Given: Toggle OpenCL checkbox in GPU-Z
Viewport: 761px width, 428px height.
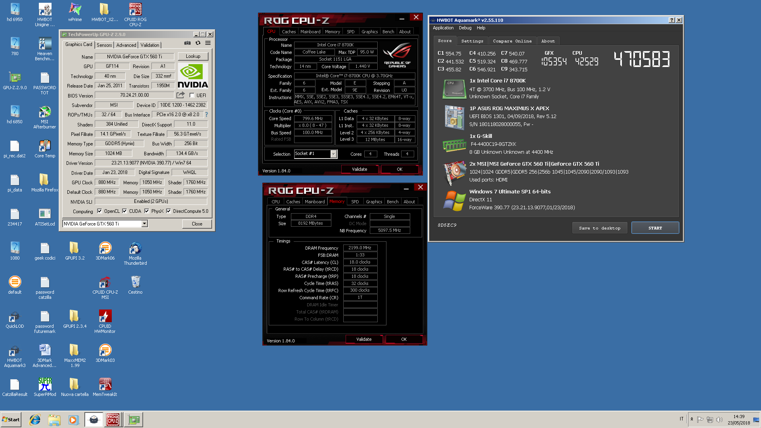Looking at the screenshot, I should 99,211.
